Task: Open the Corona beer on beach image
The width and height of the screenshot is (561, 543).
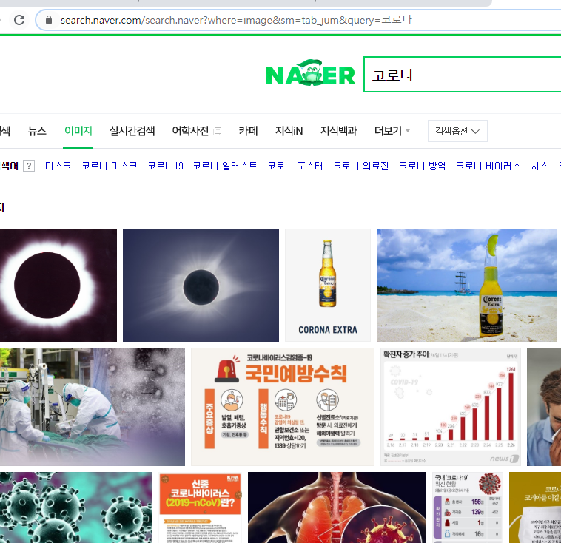Action: coord(467,285)
